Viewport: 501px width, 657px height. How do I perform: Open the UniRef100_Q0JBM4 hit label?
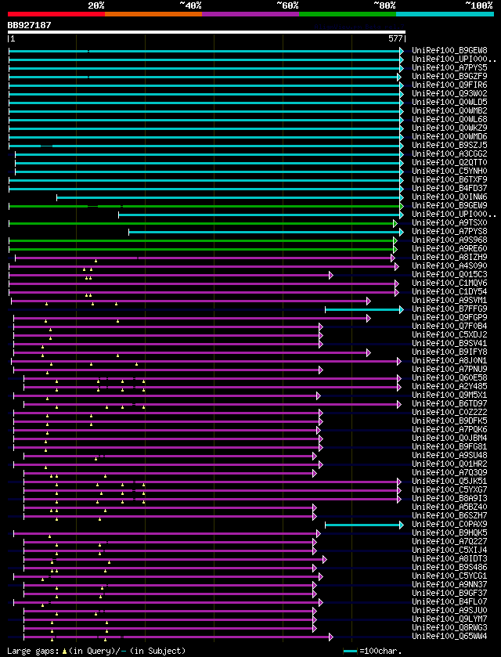tap(449, 439)
